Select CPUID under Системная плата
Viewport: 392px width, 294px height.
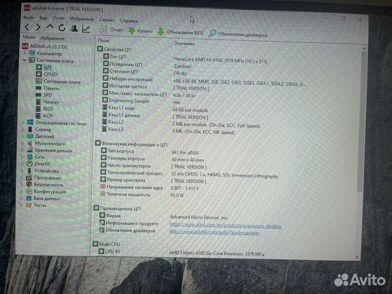coord(50,75)
